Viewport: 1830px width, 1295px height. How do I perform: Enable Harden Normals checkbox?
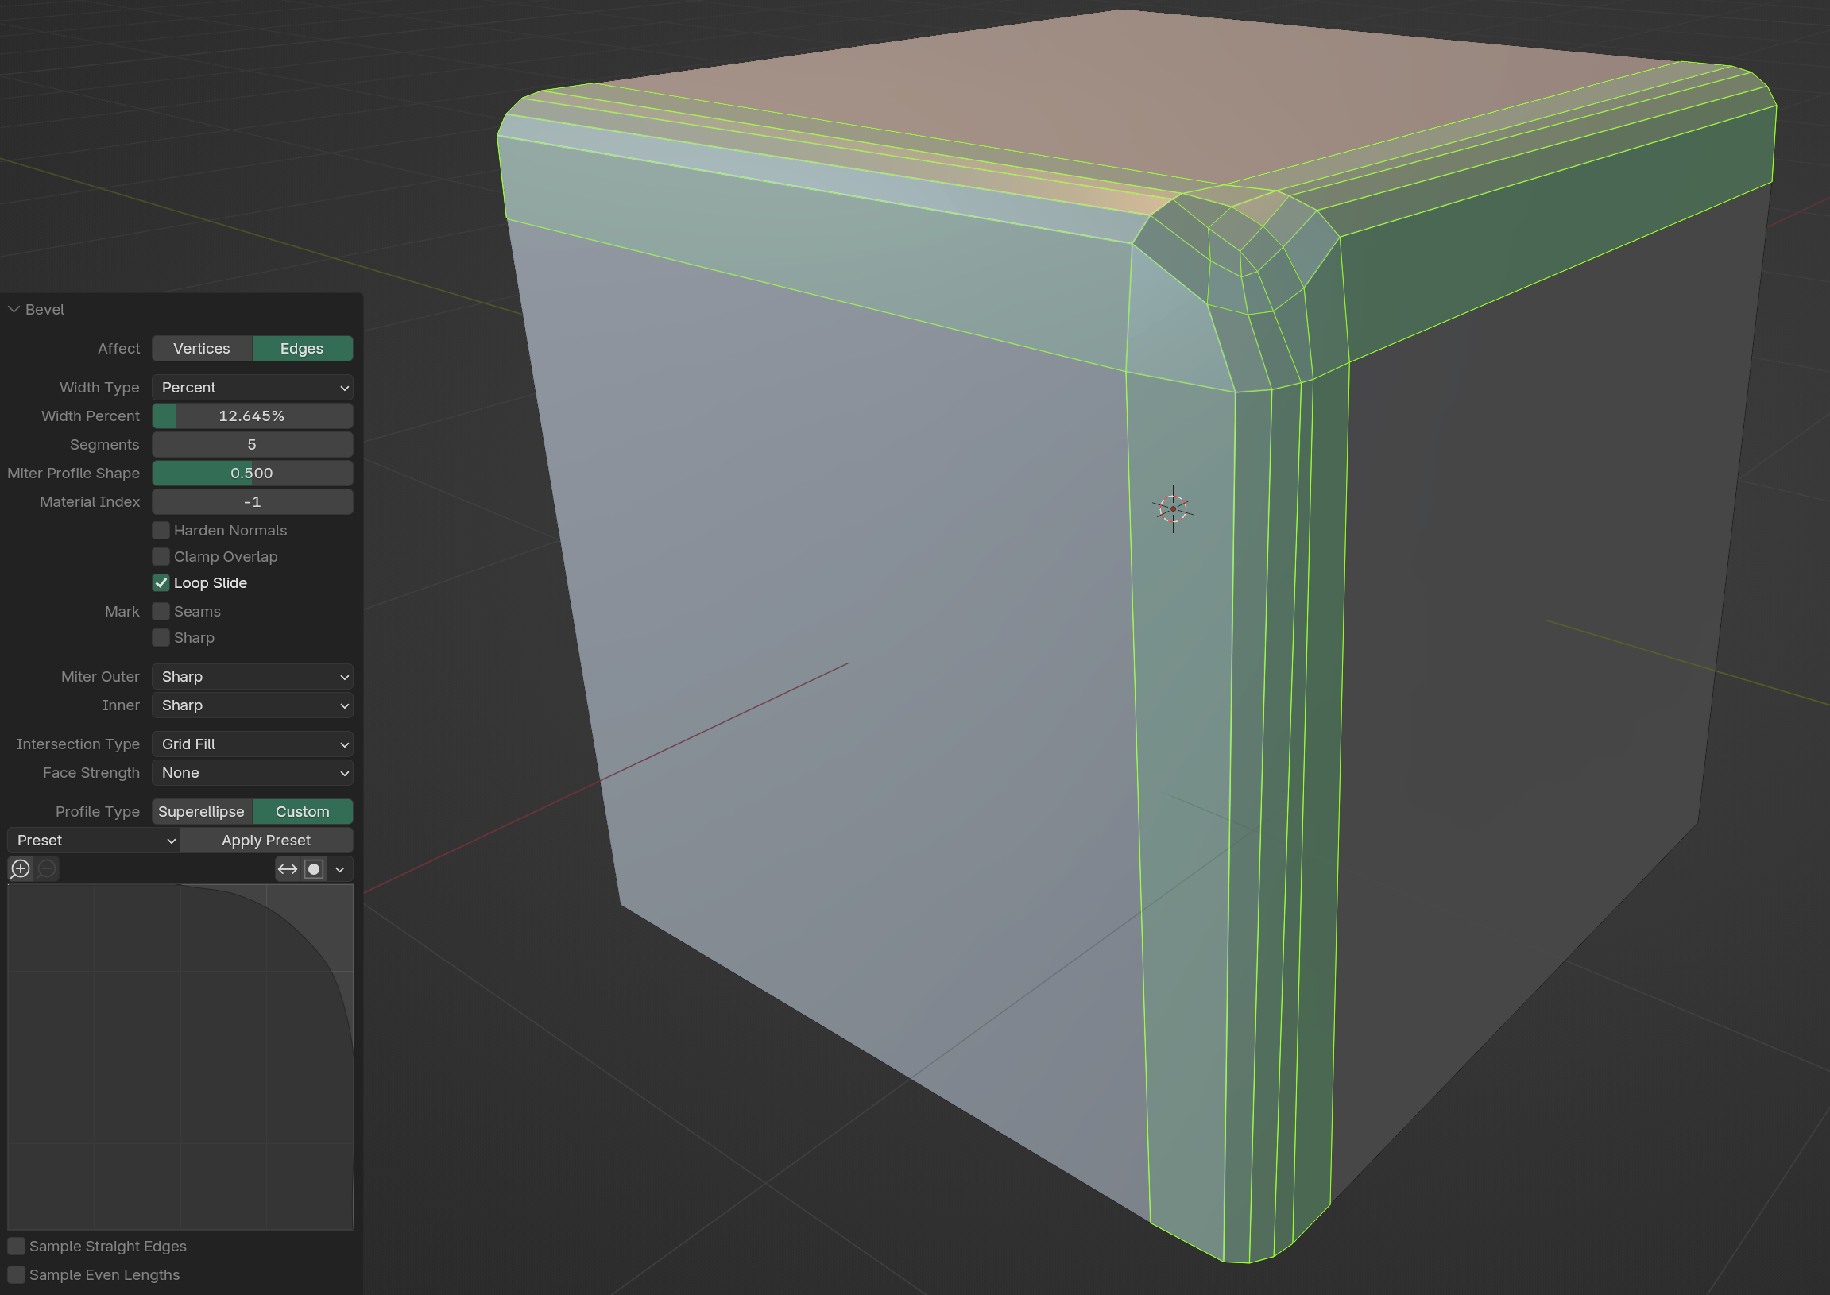[161, 530]
